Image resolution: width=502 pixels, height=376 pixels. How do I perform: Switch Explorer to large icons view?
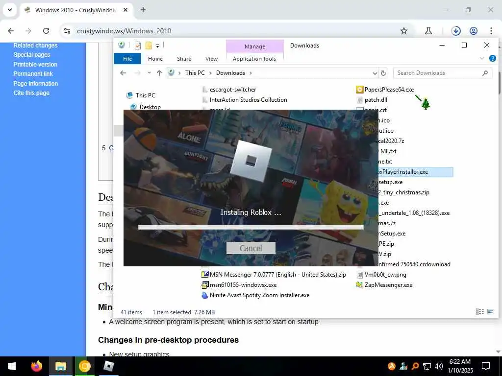coord(490,312)
